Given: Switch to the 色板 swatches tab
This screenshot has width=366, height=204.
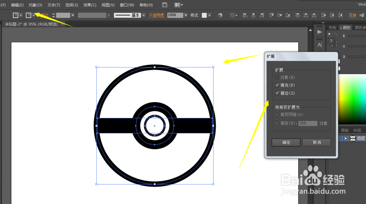Looking at the screenshot, I should 332,27.
